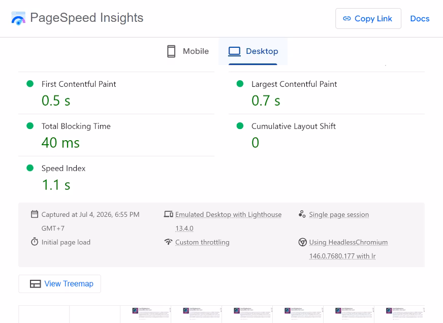
Task: Click the stopwatch icon next to Initial page load
Action: tap(35, 242)
